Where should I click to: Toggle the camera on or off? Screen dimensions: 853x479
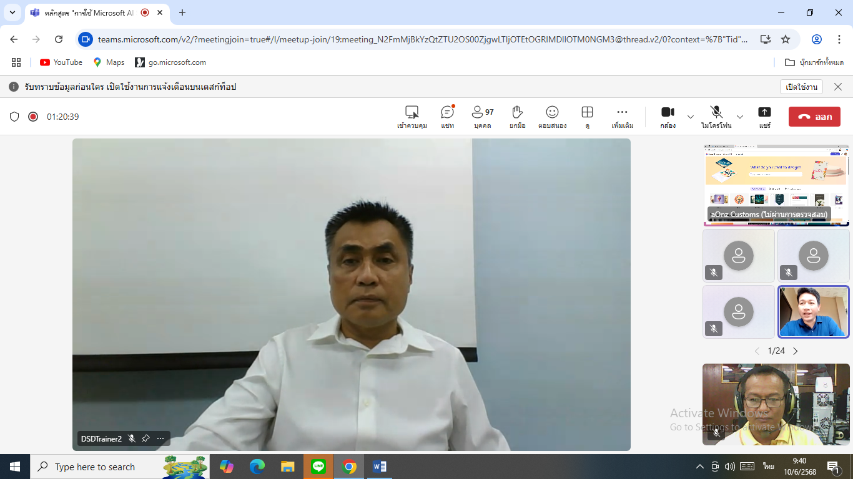tap(668, 116)
